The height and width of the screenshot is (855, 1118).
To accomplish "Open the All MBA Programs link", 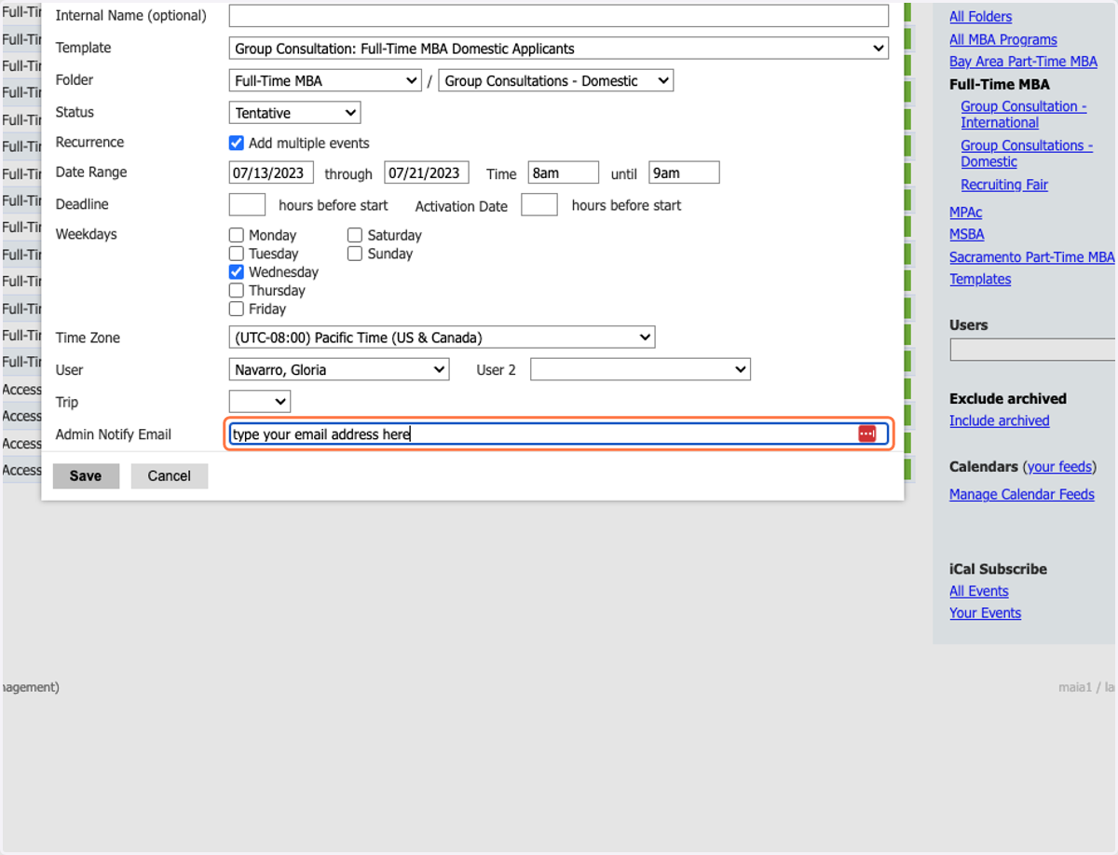I will click(x=1003, y=39).
